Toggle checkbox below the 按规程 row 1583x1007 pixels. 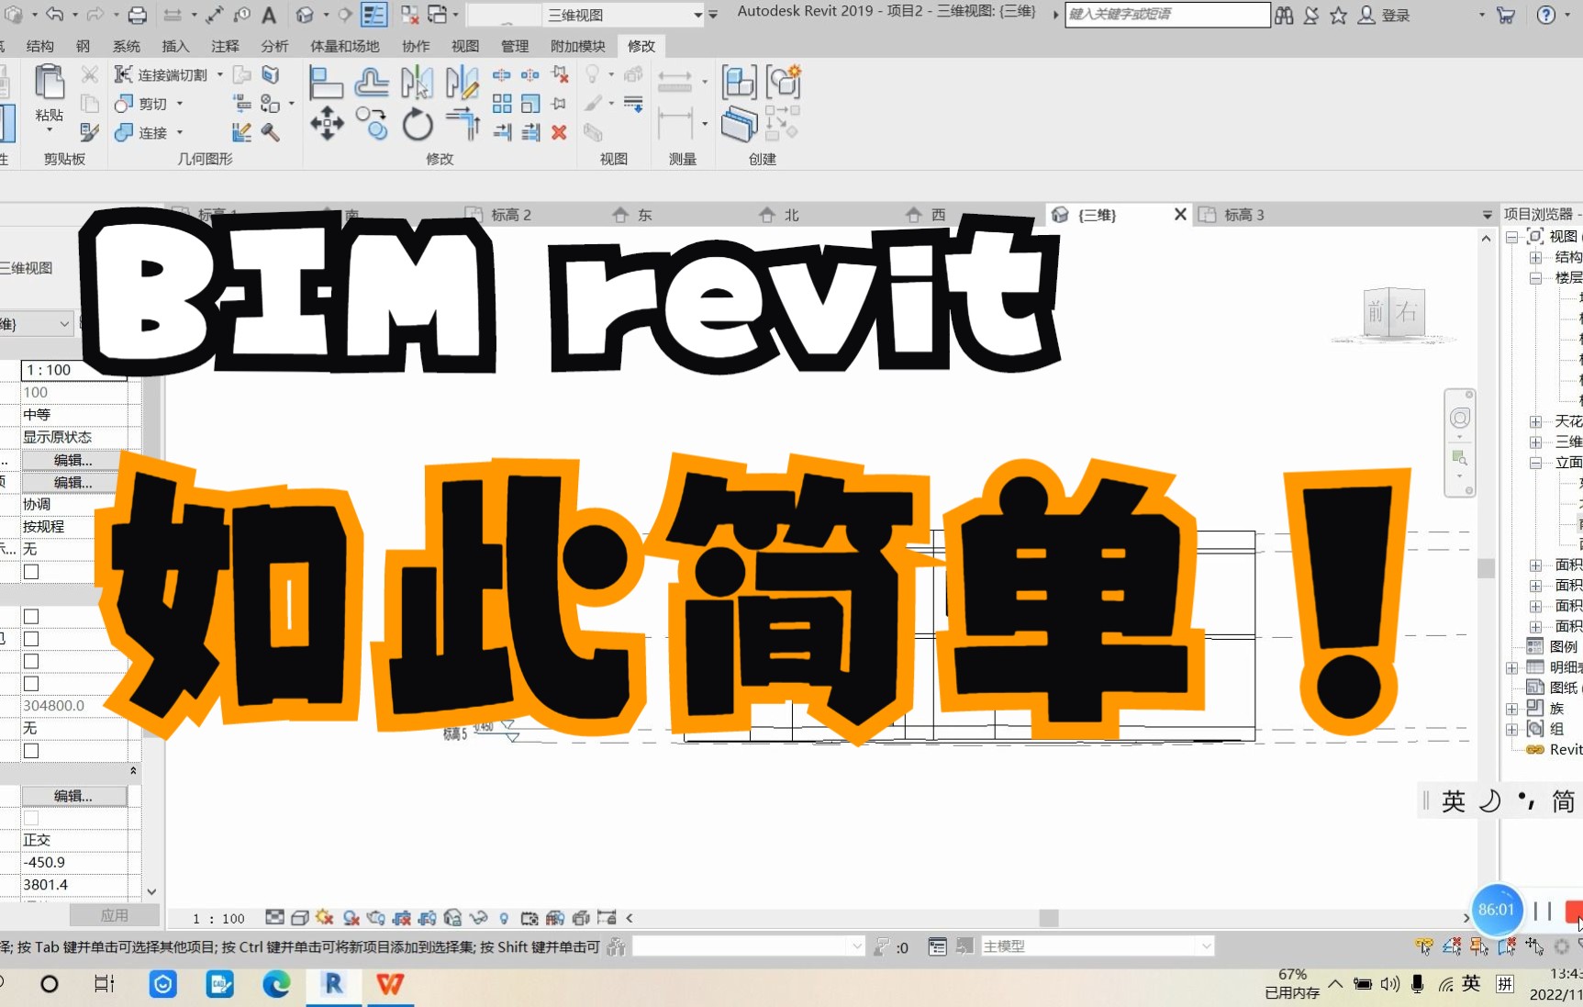point(31,572)
